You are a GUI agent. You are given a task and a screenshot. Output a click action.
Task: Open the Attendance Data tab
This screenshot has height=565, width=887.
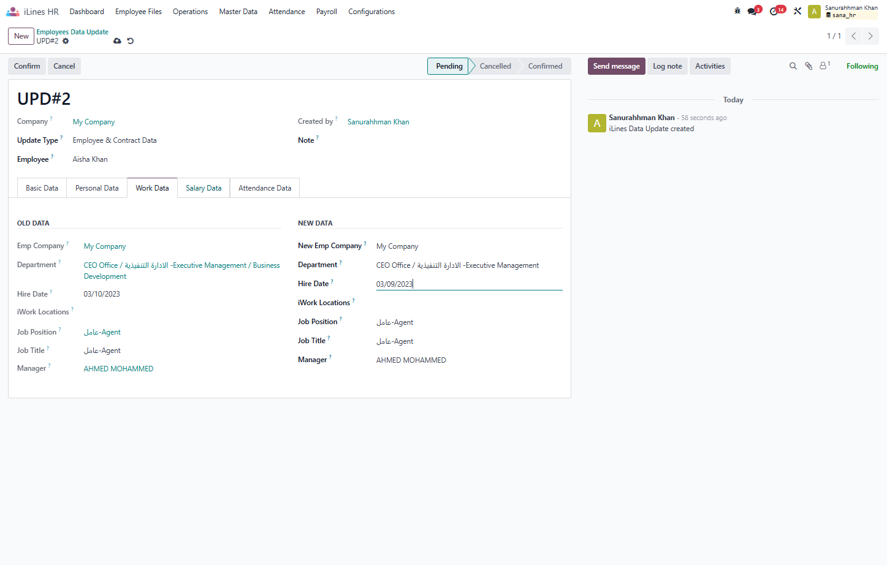click(265, 188)
